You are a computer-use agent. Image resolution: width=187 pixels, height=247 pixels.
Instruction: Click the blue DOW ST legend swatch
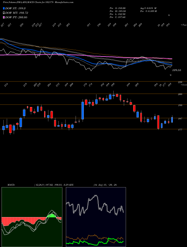tap(4, 8)
